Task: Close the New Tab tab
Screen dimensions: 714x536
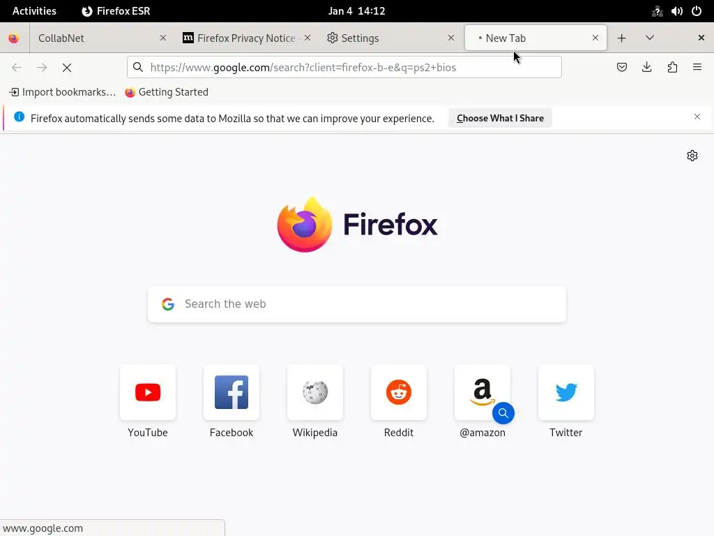Action: pyautogui.click(x=595, y=38)
